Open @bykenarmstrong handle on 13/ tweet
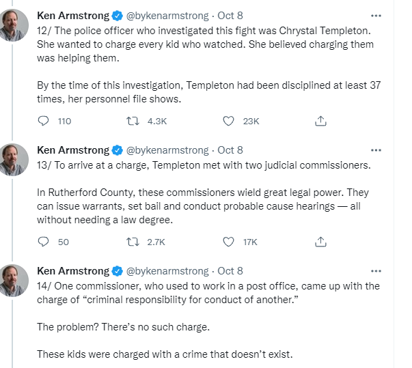Image resolution: width=412 pixels, height=368 pixels. point(168,150)
